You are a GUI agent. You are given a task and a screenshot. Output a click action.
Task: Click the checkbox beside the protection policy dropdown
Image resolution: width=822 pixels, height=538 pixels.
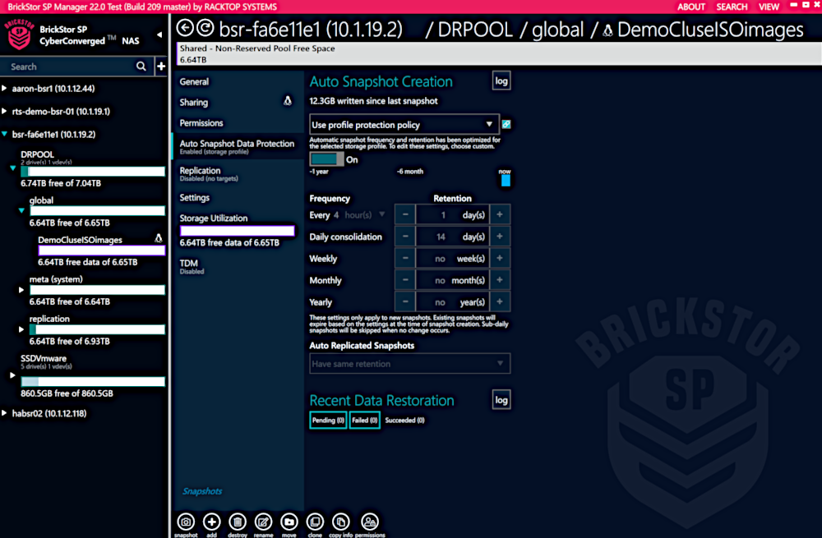pyautogui.click(x=507, y=124)
